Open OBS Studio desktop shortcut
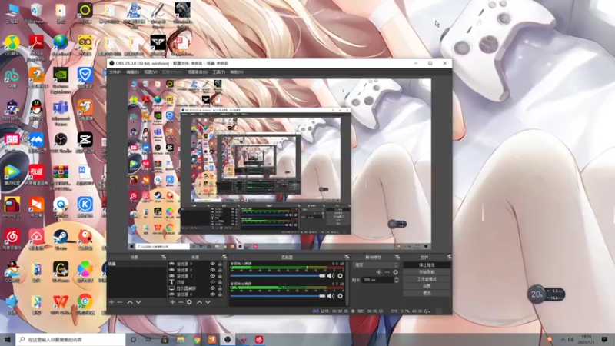 click(x=61, y=142)
